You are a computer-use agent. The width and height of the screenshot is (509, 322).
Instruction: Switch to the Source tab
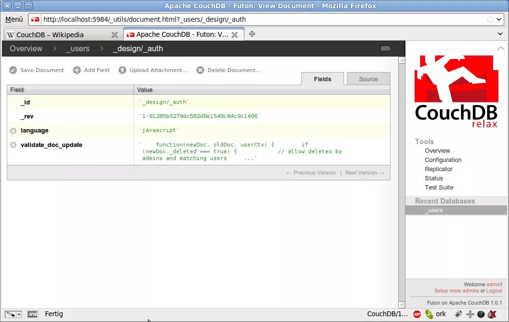(x=368, y=79)
